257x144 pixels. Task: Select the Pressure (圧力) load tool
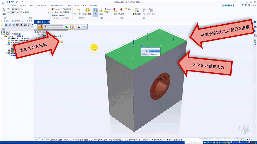pyautogui.click(x=101, y=12)
